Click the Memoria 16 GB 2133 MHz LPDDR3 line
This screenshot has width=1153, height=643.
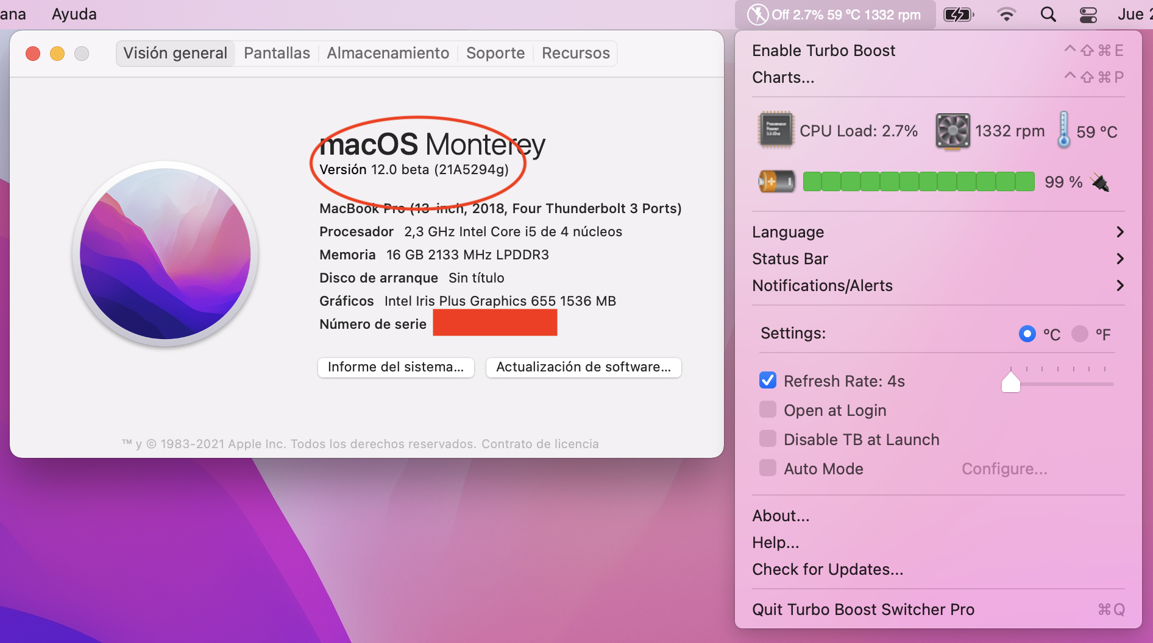click(x=434, y=255)
